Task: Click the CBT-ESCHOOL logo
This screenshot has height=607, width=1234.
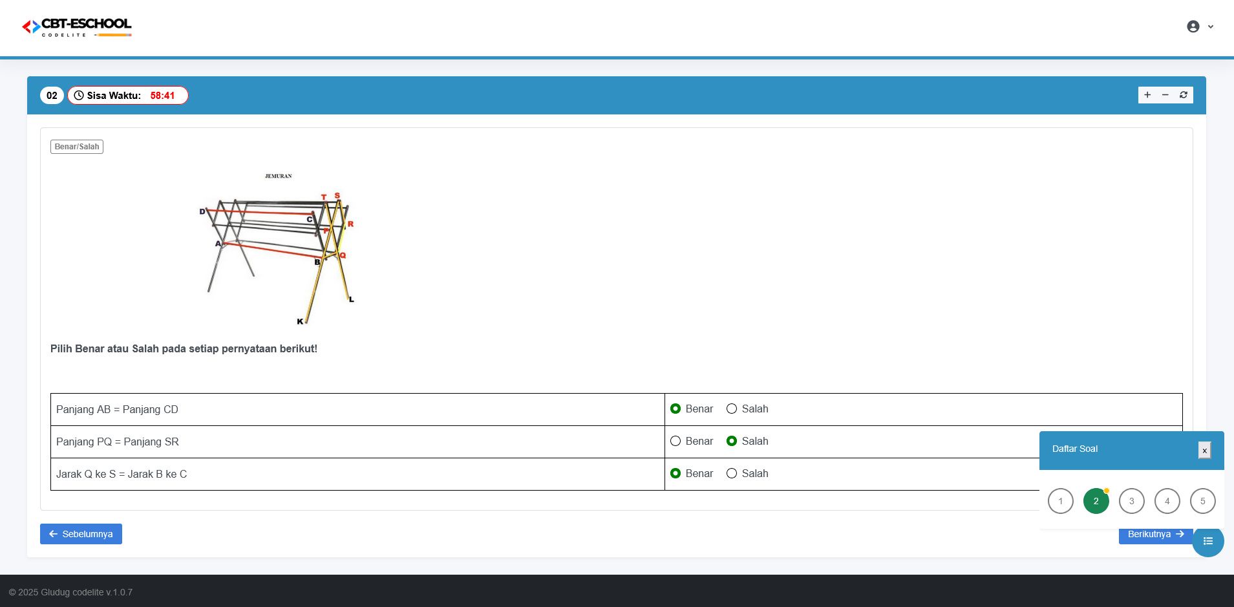Action: (x=77, y=27)
